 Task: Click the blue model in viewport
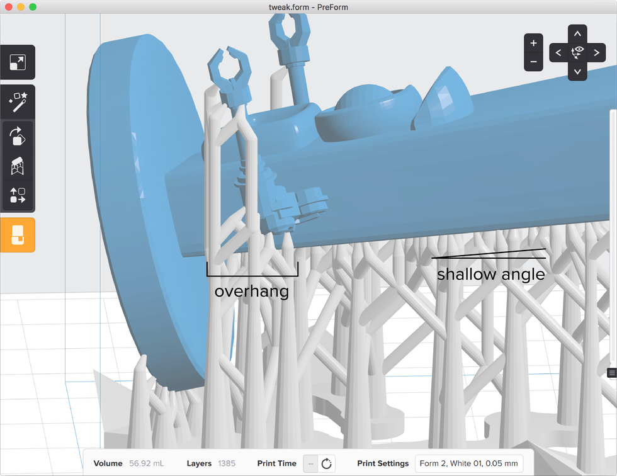(x=378, y=183)
